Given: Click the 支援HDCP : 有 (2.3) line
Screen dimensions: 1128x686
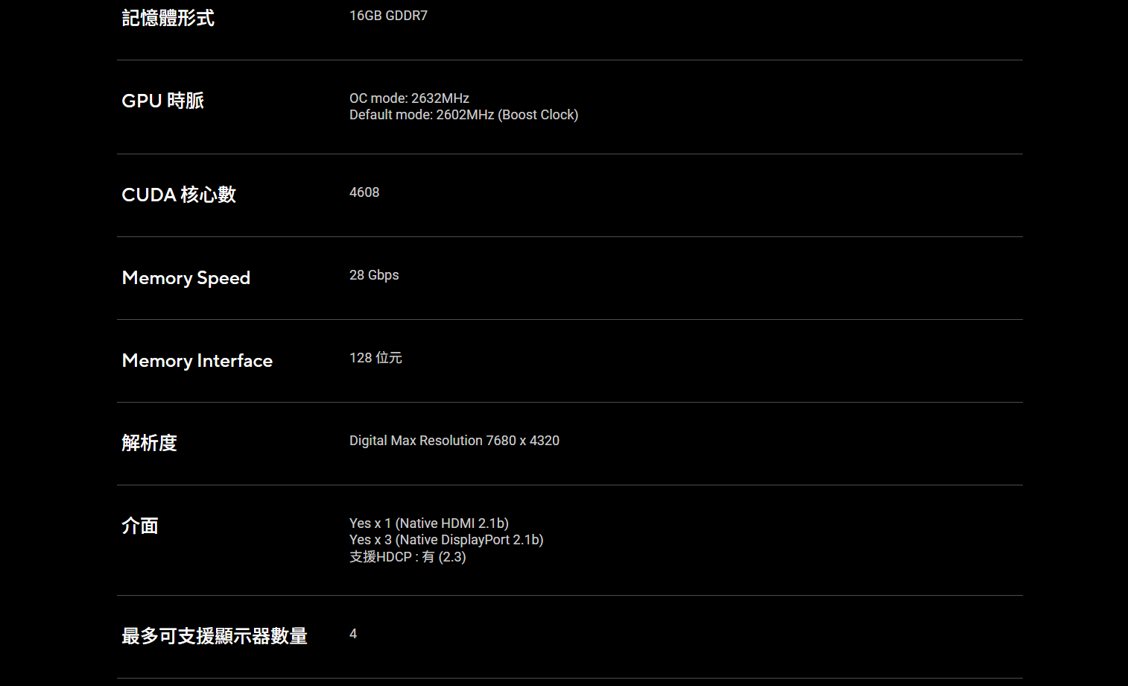Looking at the screenshot, I should (408, 557).
